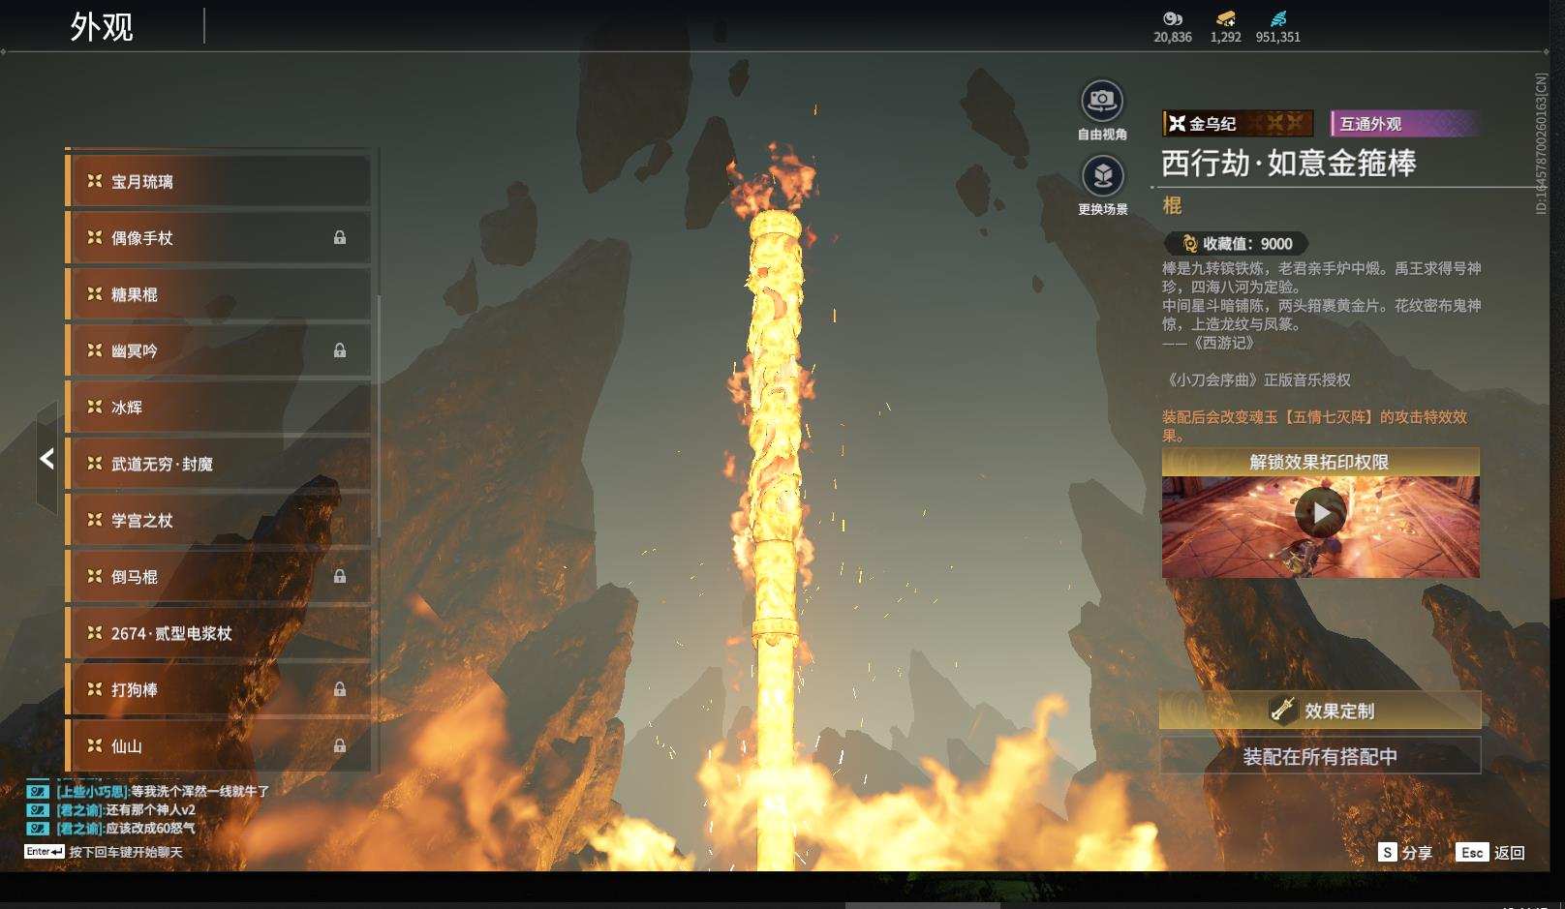Click the 互通外观 tag

tap(1404, 123)
